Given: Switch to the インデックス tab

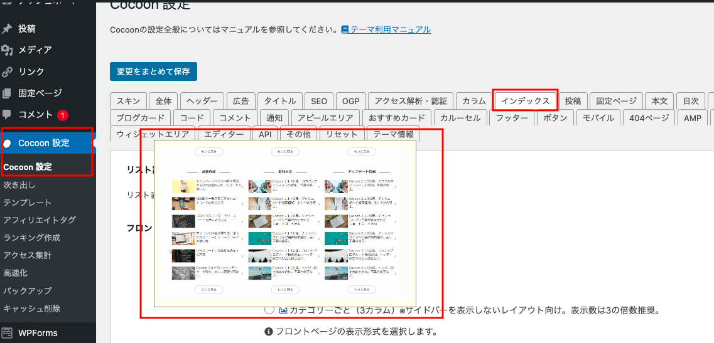Looking at the screenshot, I should pyautogui.click(x=525, y=100).
